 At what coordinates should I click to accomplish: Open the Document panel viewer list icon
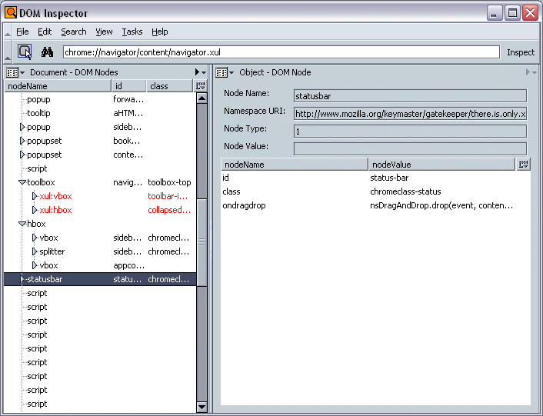pos(12,72)
